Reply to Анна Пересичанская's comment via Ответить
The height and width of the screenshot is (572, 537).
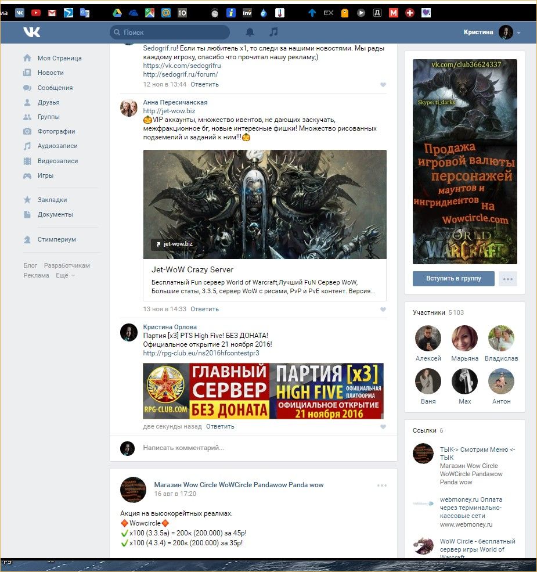click(x=205, y=309)
